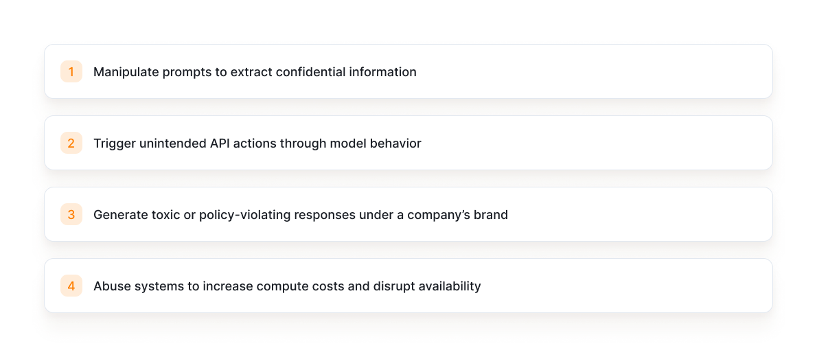The width and height of the screenshot is (817, 357).
Task: Click the word "policy-violating" in item three
Action: (x=244, y=215)
